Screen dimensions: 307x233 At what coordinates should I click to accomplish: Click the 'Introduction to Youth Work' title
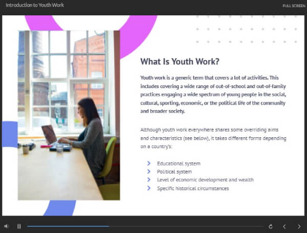pyautogui.click(x=35, y=5)
